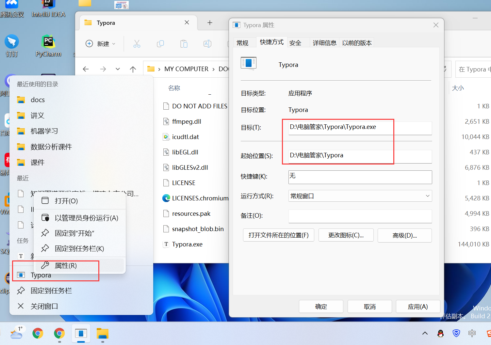This screenshot has width=491, height=345.
Task: Click inside the 备注 input field
Action: point(359,216)
